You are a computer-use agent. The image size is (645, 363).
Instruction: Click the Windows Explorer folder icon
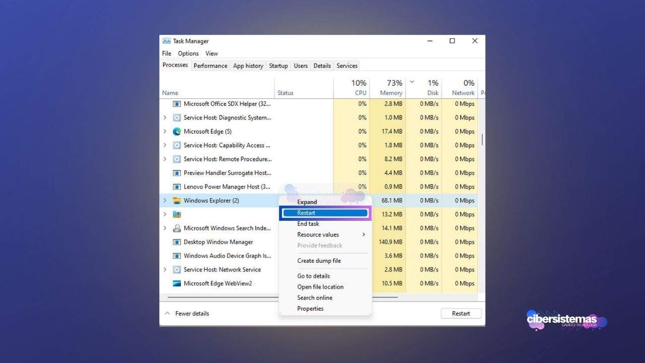tap(176, 201)
